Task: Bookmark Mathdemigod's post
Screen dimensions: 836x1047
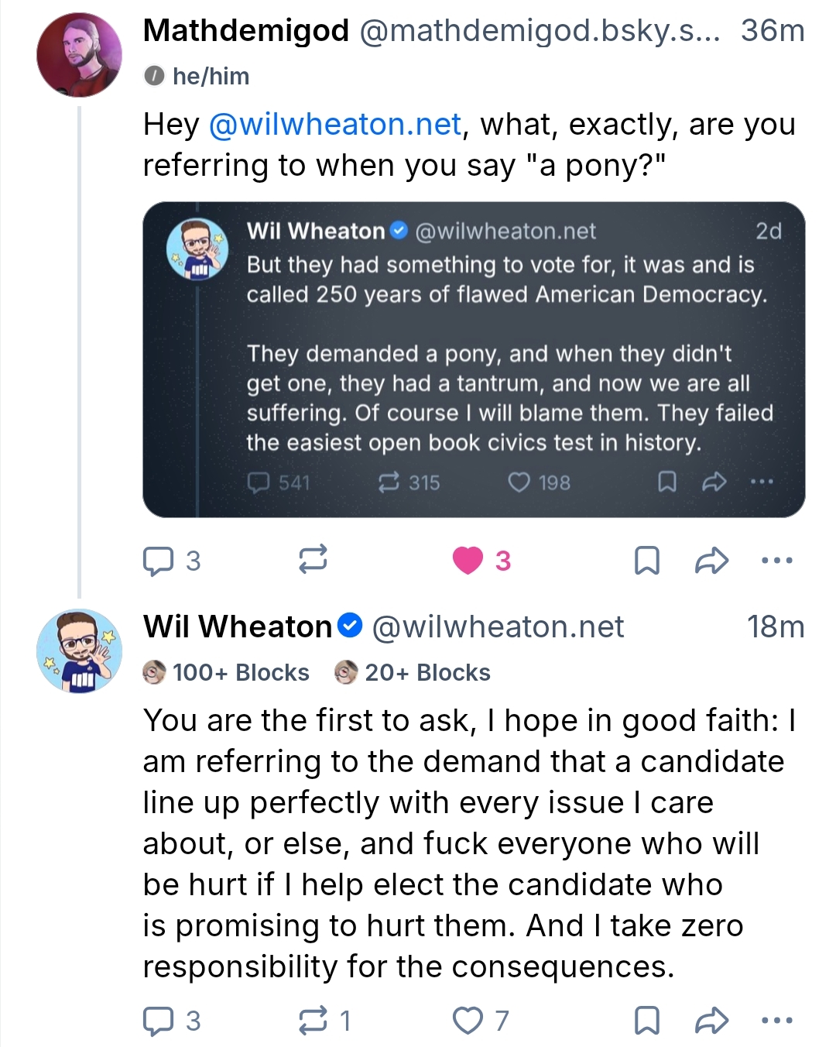Action: [646, 560]
